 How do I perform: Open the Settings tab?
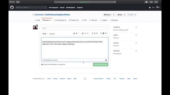[114, 20]
